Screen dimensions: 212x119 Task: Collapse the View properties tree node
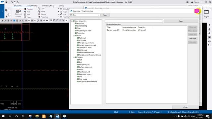[72, 21]
